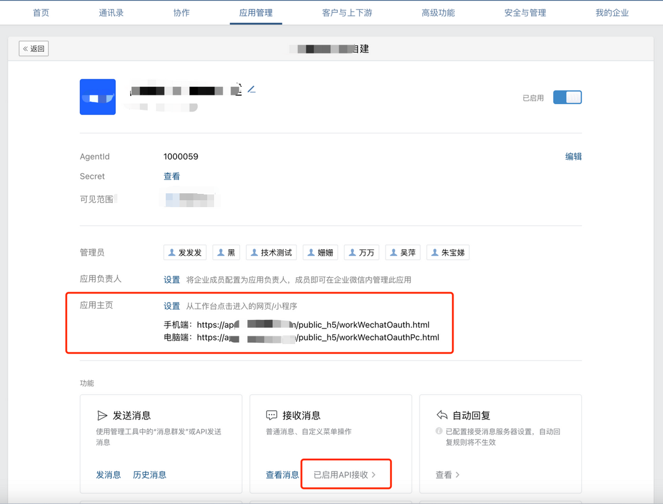
Task: Open 查看 under auto-reply card
Action: 447,475
